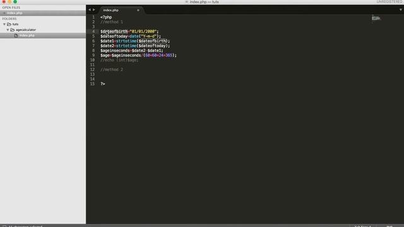Viewport: 404px width, 227px height.
Task: Click the OPEN FILES sidebar heading
Action: tap(11, 8)
